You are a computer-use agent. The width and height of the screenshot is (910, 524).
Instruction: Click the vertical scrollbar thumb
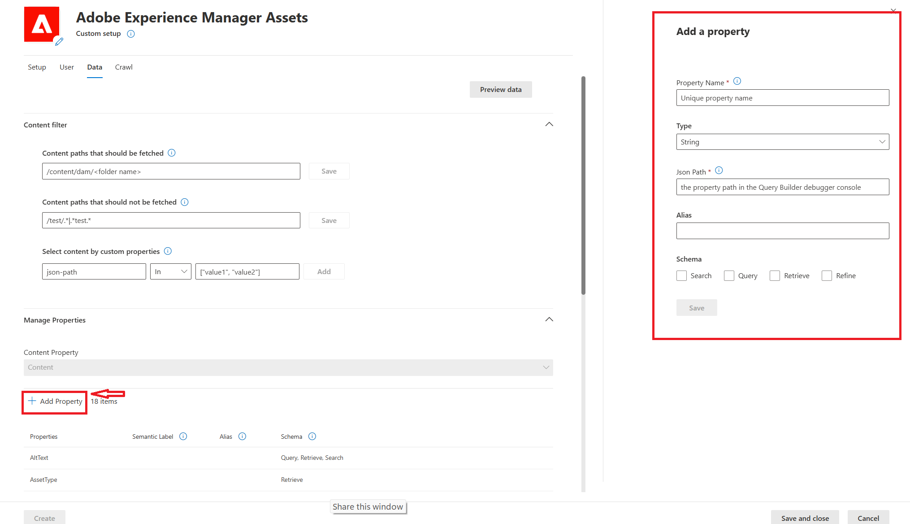tap(583, 185)
